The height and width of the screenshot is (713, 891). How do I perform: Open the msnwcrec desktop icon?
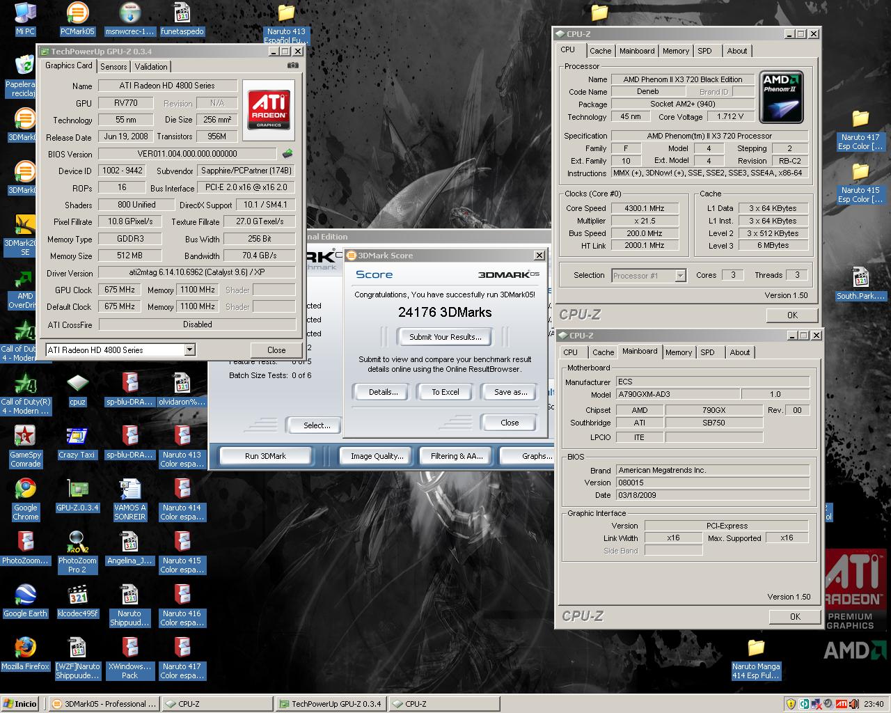pos(129,18)
